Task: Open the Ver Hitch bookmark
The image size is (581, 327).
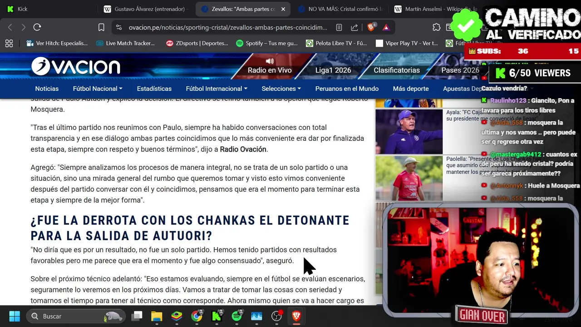Action: [57, 43]
